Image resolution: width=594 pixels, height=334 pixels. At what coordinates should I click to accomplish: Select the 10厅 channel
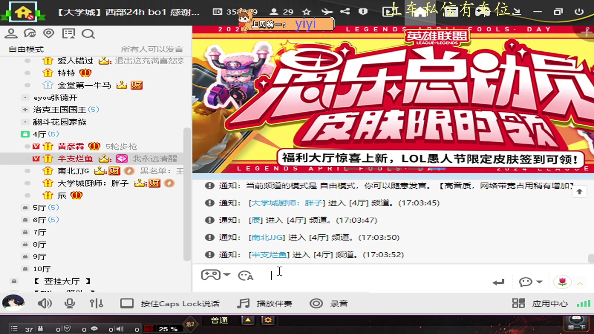point(42,269)
